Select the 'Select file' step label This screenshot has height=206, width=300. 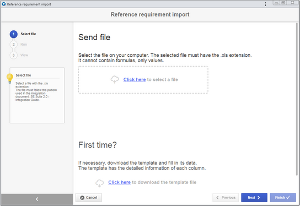(x=28, y=34)
